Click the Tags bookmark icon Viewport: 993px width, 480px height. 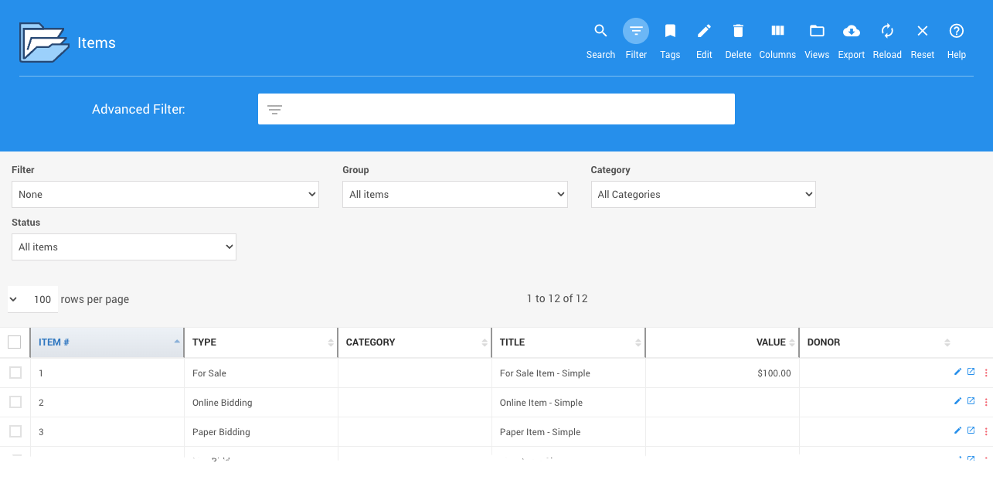[670, 32]
